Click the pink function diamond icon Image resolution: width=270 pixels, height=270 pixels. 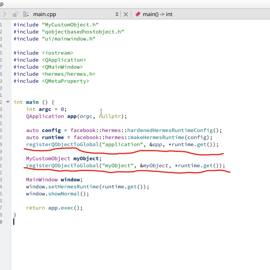pos(138,14)
